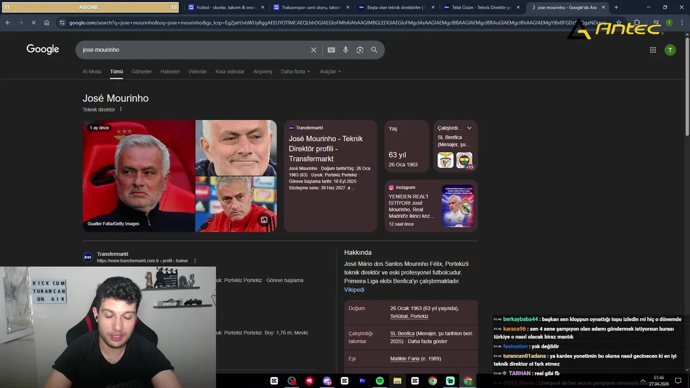Screen dimensions: 690x388
Task: Open the Google account avatar menu
Action: point(670,50)
